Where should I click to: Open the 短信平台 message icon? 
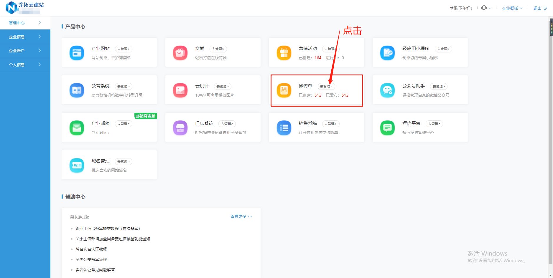tap(387, 128)
